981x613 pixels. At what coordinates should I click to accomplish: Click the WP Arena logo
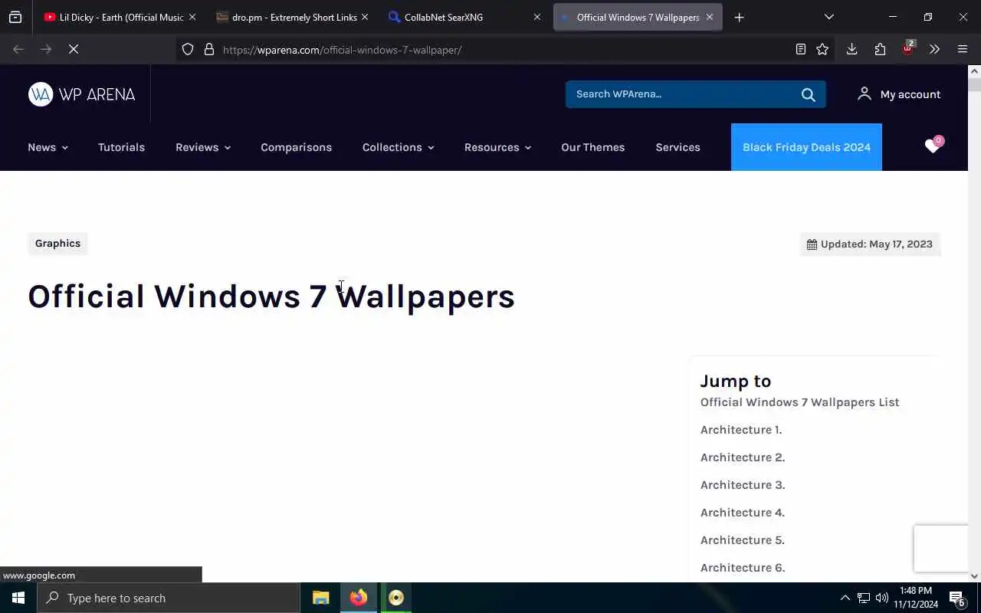coord(82,94)
